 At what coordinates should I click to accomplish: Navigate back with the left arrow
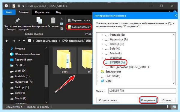pos(7,41)
